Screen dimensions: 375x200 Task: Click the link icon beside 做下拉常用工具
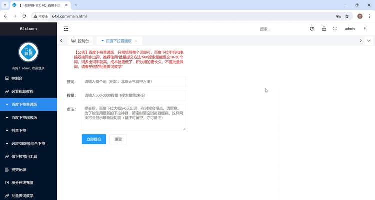click(7, 157)
